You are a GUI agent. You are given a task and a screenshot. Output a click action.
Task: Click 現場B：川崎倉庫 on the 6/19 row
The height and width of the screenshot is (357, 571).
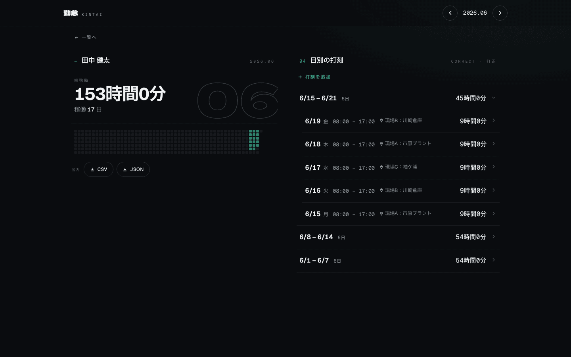coord(404,121)
